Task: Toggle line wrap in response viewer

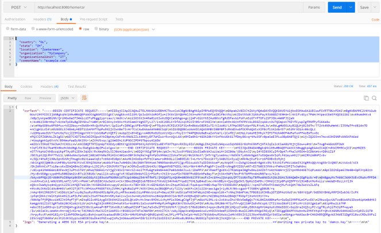Action: coord(84,98)
